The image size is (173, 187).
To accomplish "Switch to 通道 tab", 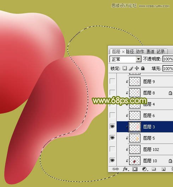I will tap(150, 52).
